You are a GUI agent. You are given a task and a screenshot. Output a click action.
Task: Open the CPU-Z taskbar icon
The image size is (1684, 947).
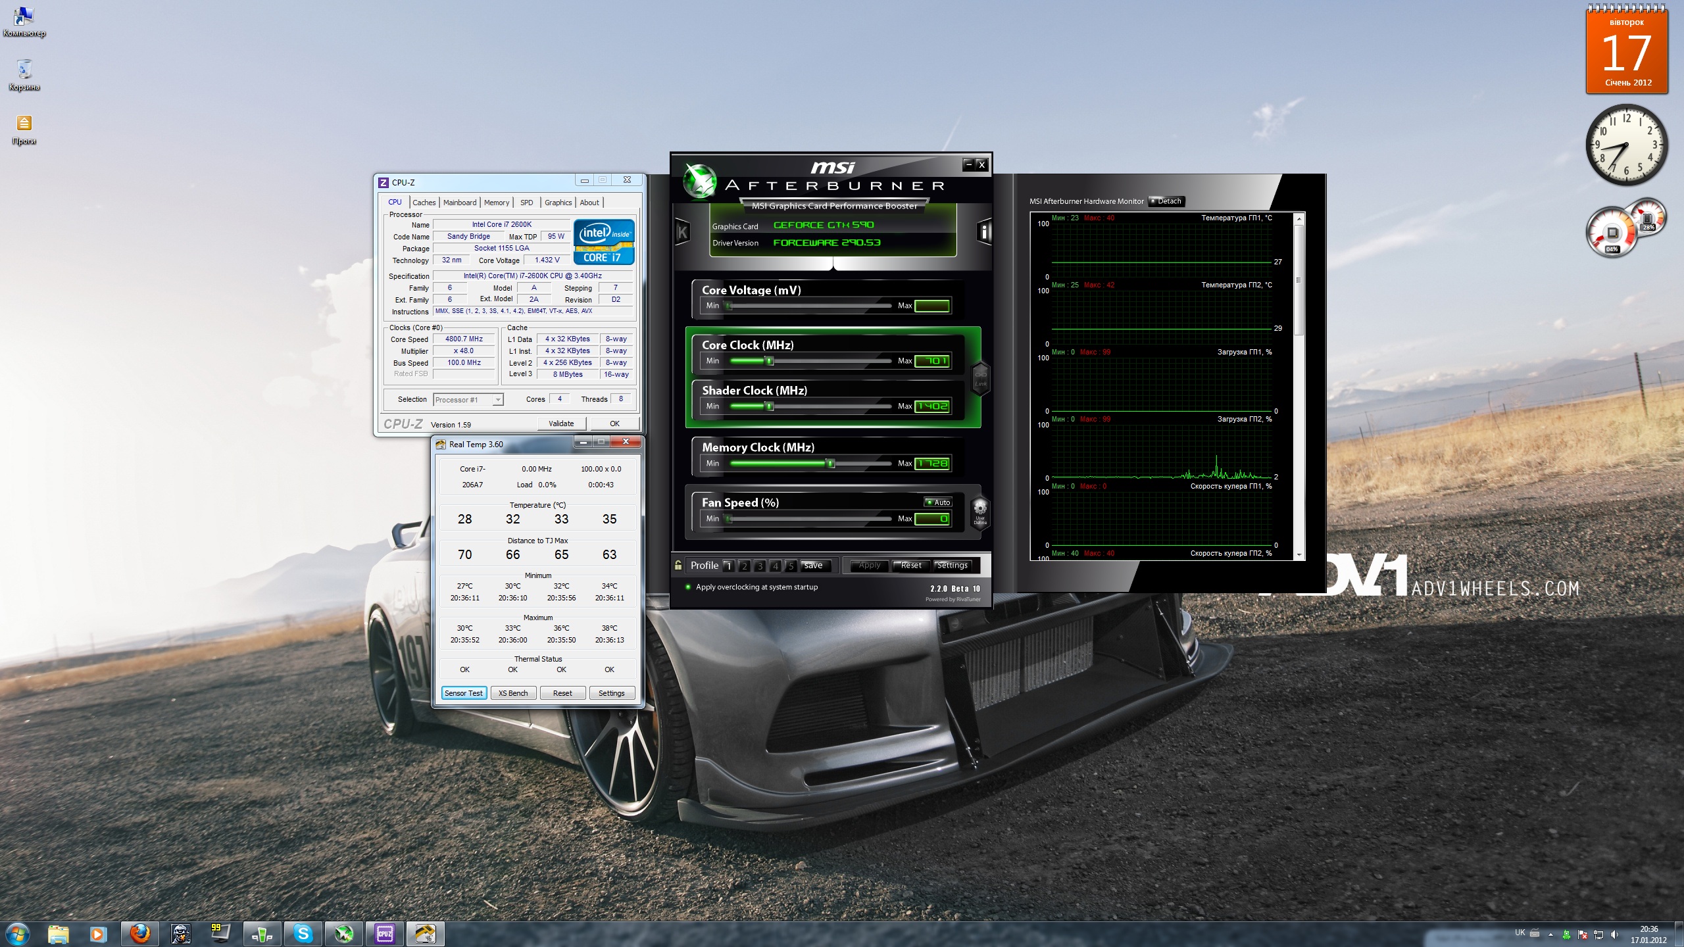click(385, 933)
